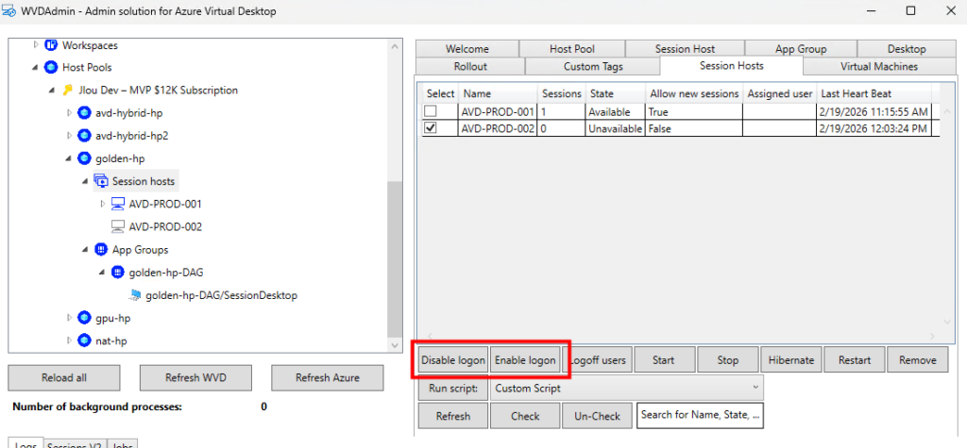
Task: Click the key icon for Jlou Dev subscription
Action: (x=67, y=91)
